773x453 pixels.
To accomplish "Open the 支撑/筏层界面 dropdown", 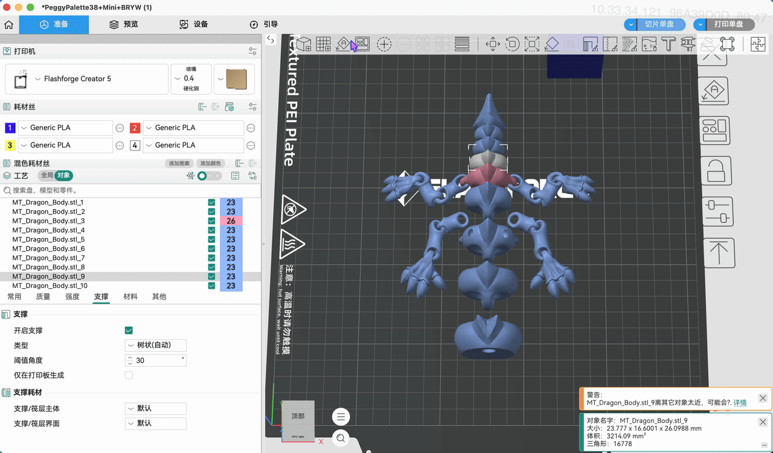I will pos(156,423).
